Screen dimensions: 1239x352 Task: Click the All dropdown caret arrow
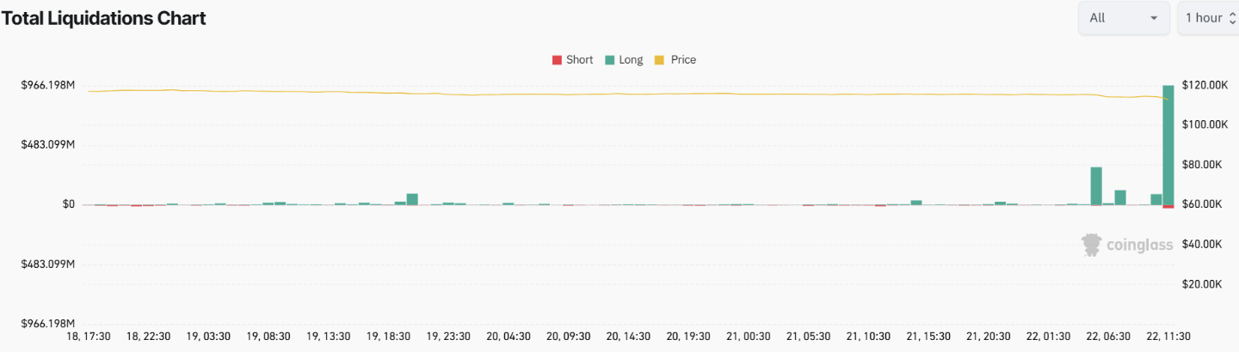[x=1153, y=18]
